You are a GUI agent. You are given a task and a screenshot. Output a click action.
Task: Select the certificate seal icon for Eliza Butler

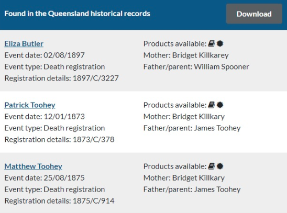pos(220,43)
